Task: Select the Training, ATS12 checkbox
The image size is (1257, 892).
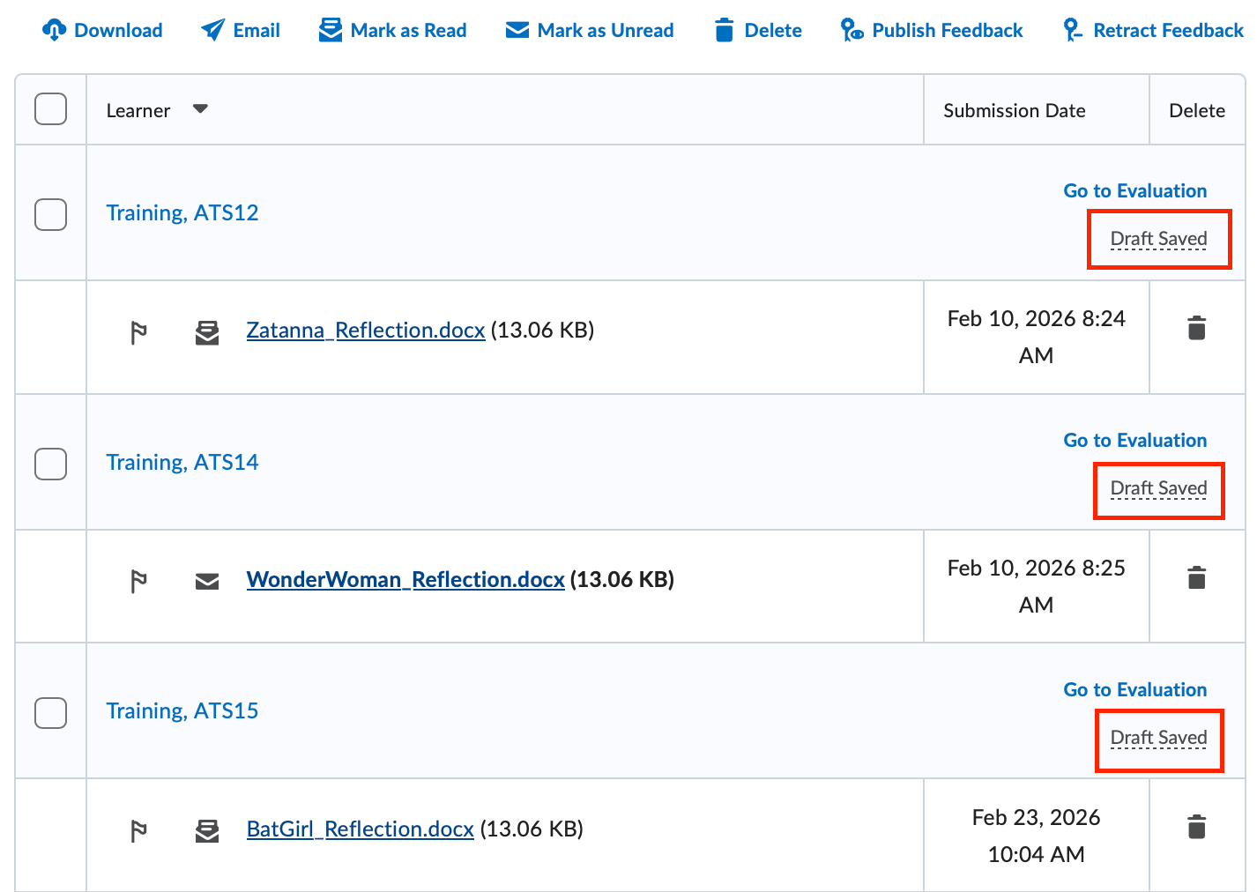Action: pos(50,214)
